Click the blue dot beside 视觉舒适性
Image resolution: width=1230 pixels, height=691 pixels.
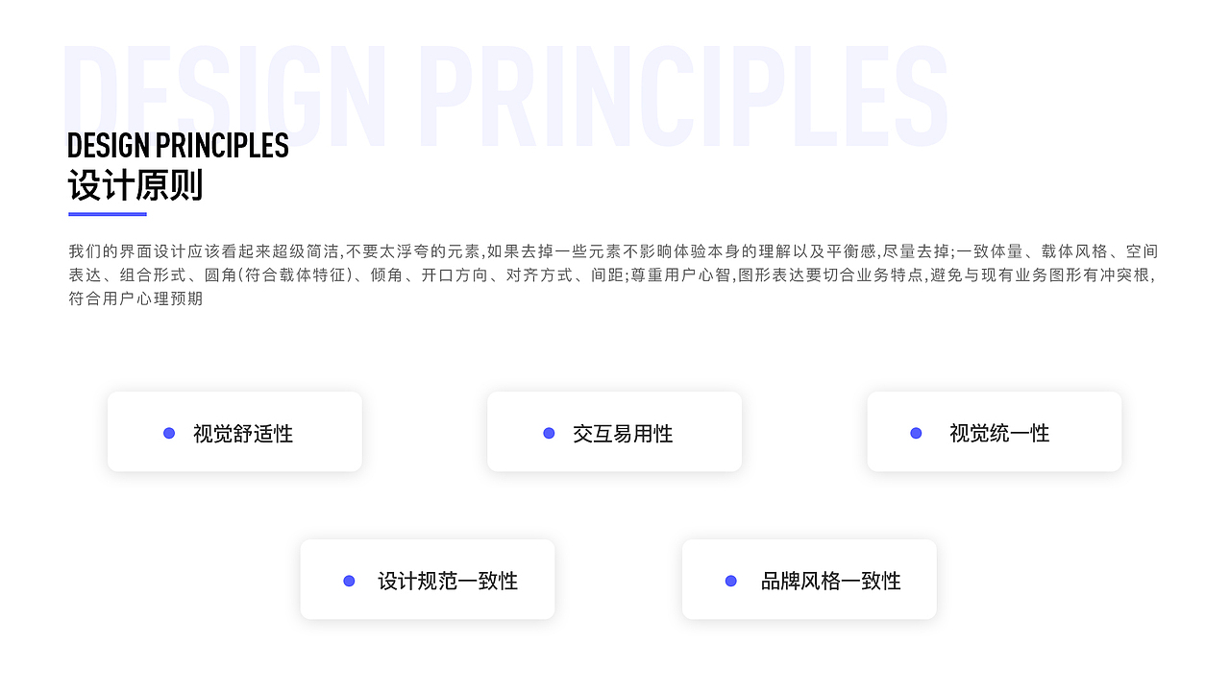(x=169, y=433)
